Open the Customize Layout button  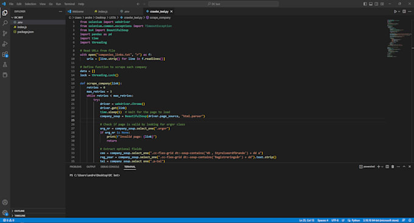[x=382, y=4]
